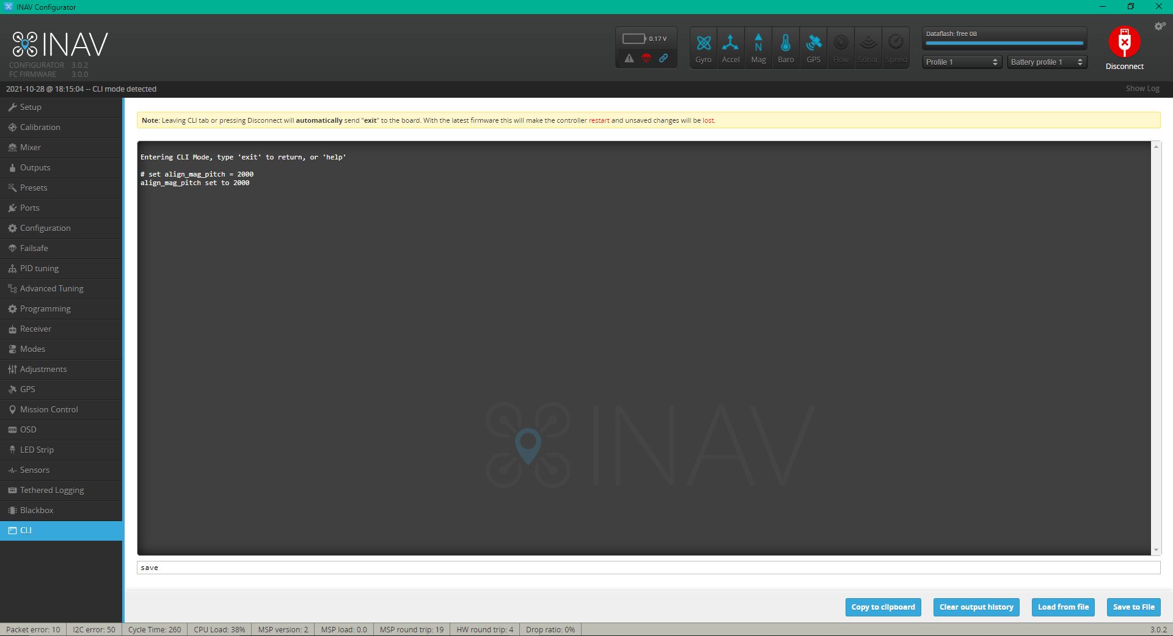Go to the Mixer tab
Image resolution: width=1173 pixels, height=636 pixels.
61,147
